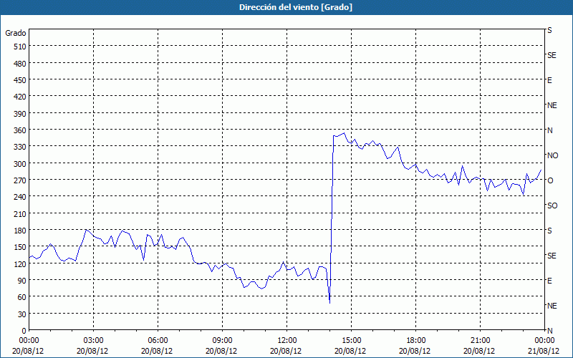Choose the 210 axis label
The height and width of the screenshot is (358, 573).
pos(20,213)
